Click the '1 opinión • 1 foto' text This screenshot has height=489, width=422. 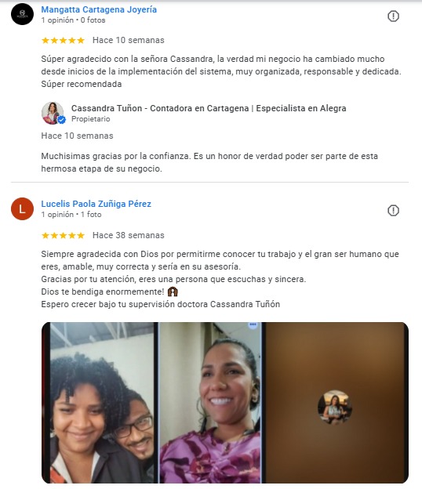coord(71,215)
